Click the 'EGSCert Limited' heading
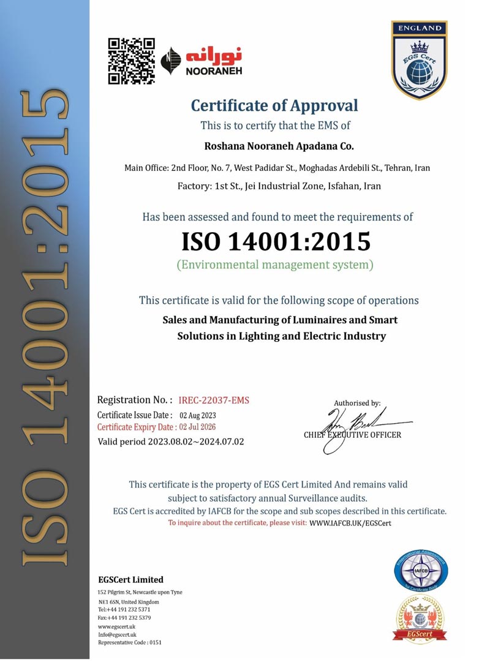This screenshot has width=490, height=665. pos(130,580)
